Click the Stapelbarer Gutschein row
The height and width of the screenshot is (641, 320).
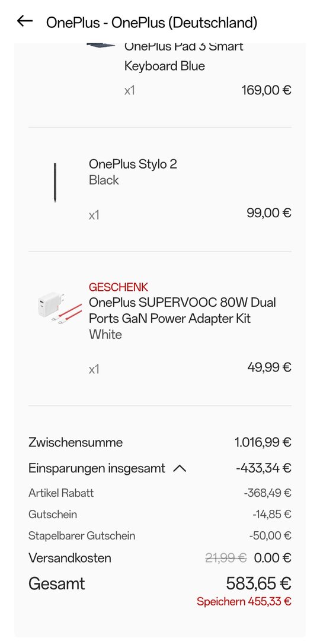160,535
